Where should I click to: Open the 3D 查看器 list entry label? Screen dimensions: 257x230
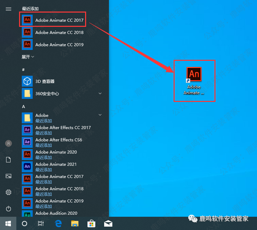click(x=45, y=81)
